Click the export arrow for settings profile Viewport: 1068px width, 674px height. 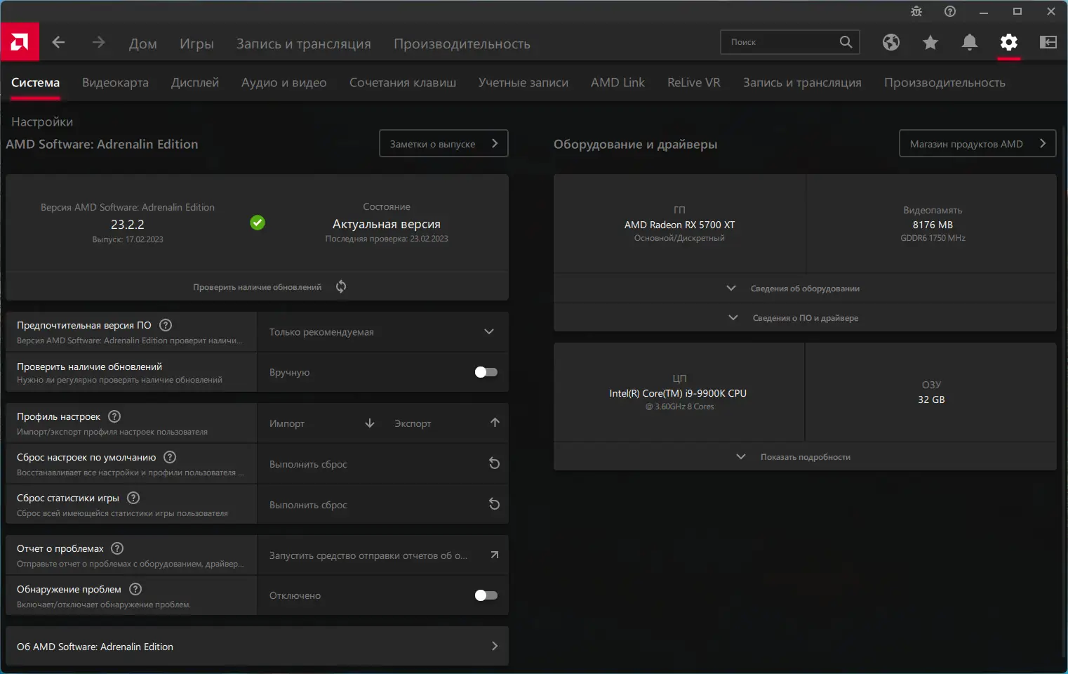point(494,423)
